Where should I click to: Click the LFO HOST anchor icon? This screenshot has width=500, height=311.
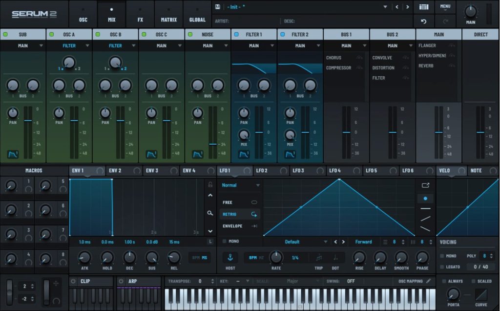click(x=230, y=257)
